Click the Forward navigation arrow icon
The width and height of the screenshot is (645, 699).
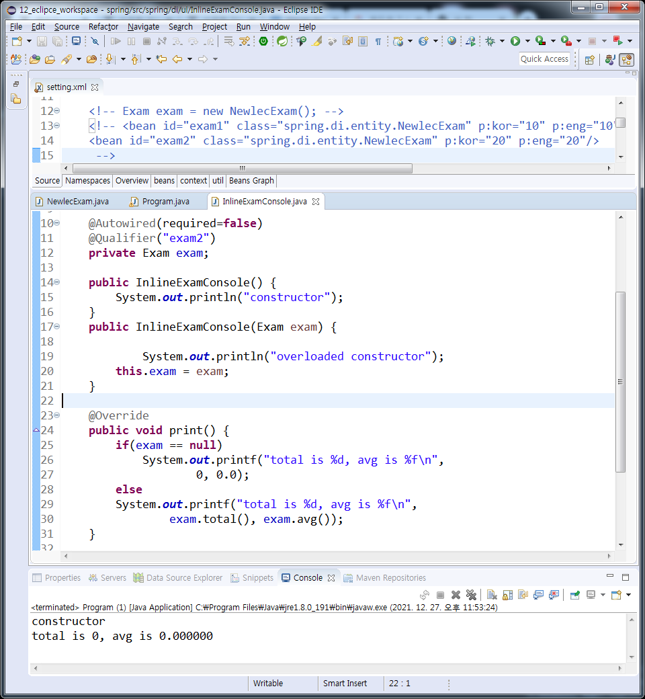[x=203, y=59]
